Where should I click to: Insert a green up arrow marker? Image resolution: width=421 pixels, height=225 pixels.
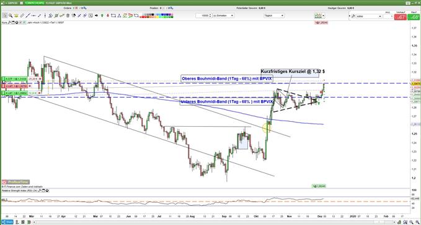(x=102, y=15)
